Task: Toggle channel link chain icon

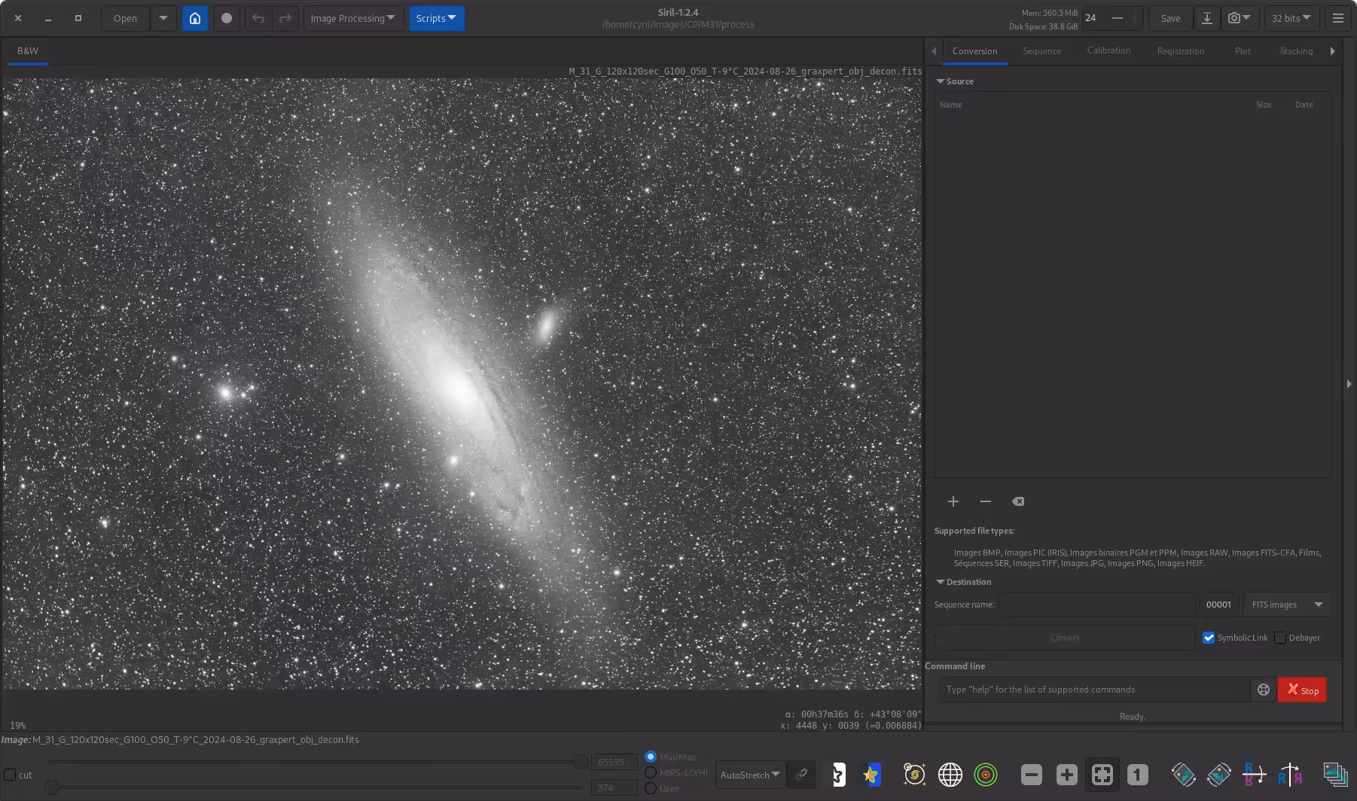Action: click(801, 774)
